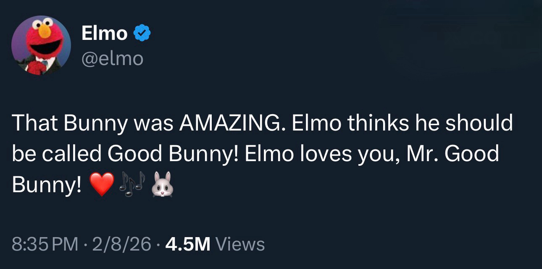Screen dimensions: 542x269
Task: Click the Elmo display name
Action: pos(104,34)
